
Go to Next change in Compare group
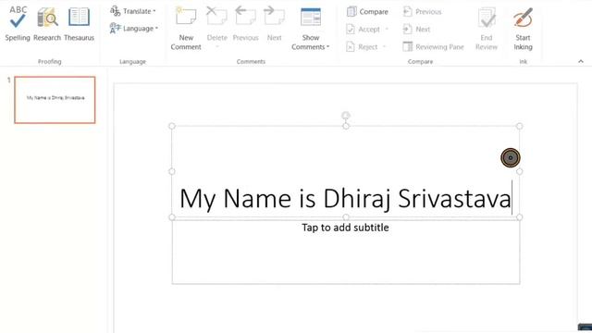416,29
